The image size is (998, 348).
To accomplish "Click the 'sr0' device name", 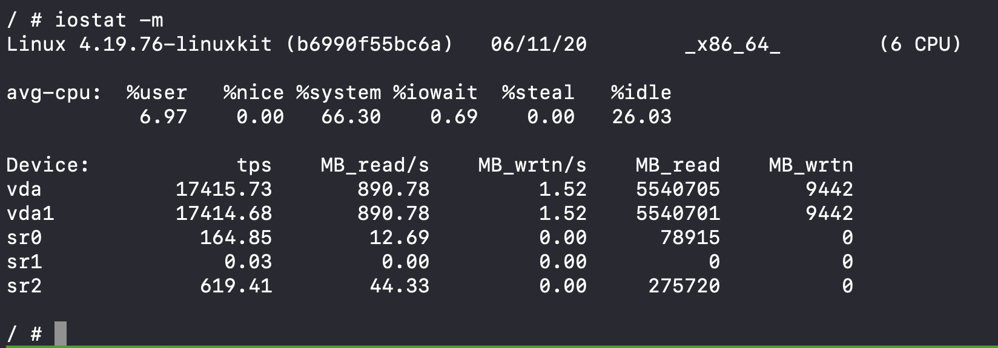I will click(24, 237).
